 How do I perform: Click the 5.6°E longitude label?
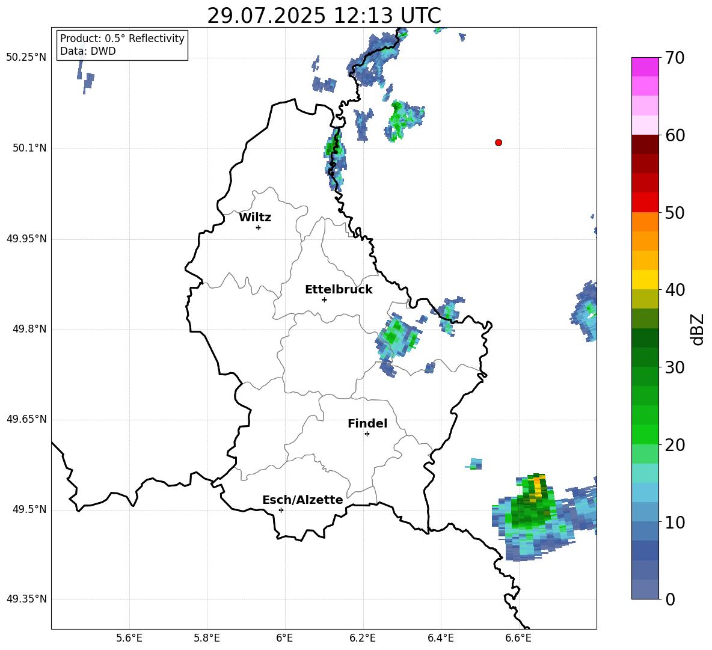[x=129, y=639]
